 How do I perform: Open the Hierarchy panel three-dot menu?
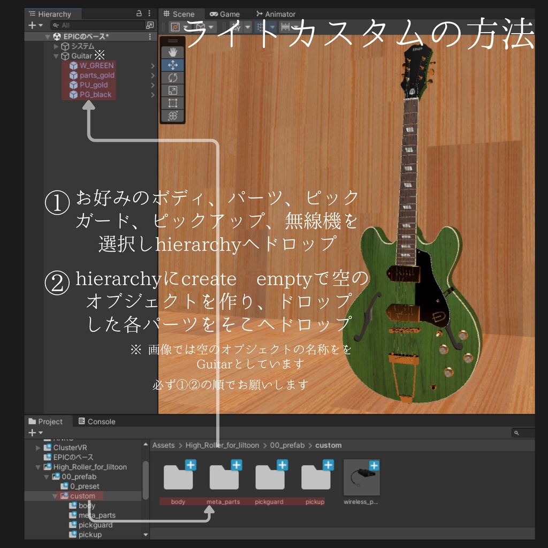(x=149, y=13)
